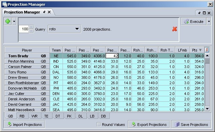Select the Jay Cutler row
This screenshot has width=215, height=132.
[105, 94]
